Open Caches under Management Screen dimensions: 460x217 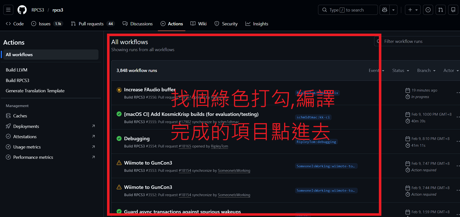click(20, 116)
